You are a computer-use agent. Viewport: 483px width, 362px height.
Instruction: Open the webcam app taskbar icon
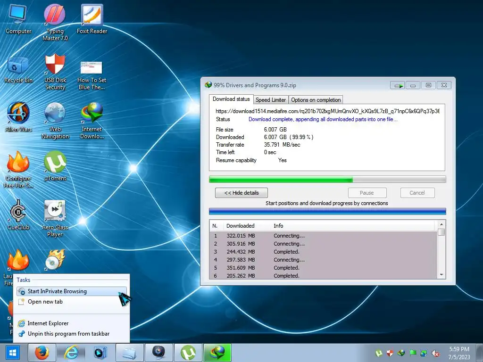(158, 353)
